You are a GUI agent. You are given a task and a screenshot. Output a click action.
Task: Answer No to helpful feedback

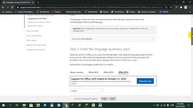coord(112,99)
